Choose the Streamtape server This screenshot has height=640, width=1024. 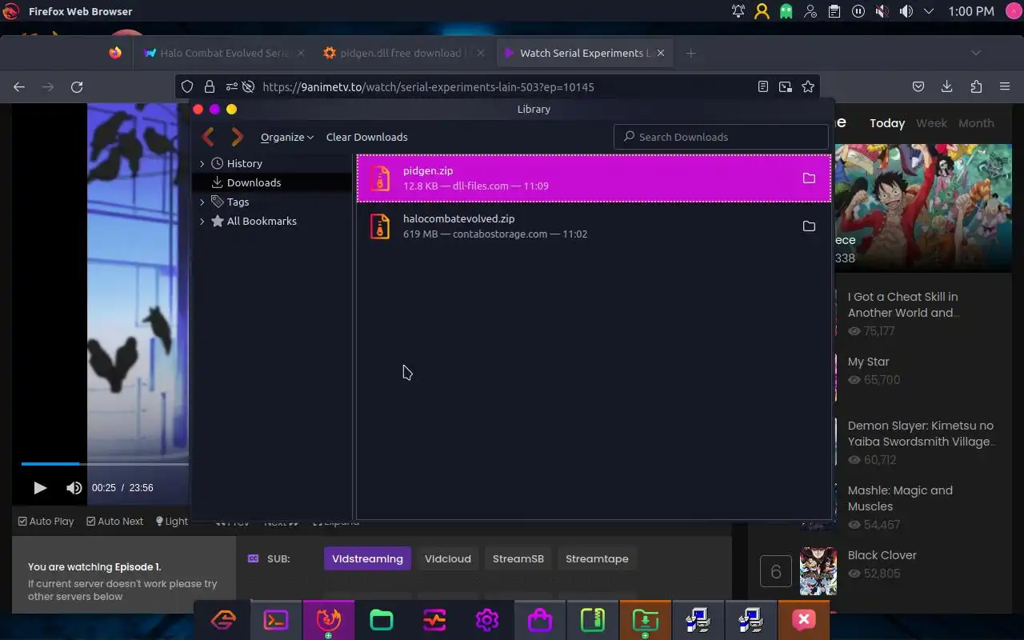tap(597, 558)
